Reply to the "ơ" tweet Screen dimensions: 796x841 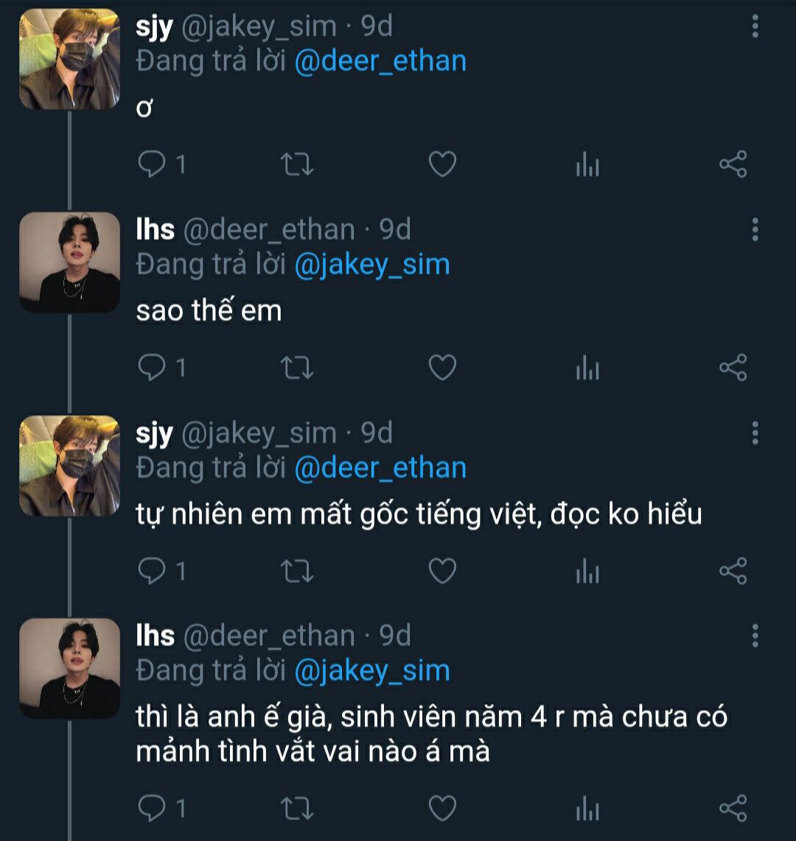151,164
